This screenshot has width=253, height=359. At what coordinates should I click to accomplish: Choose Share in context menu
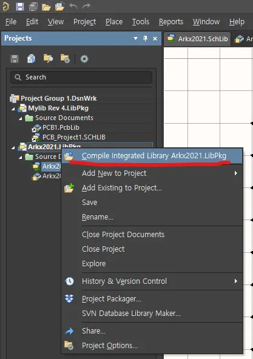pyautogui.click(x=152, y=331)
